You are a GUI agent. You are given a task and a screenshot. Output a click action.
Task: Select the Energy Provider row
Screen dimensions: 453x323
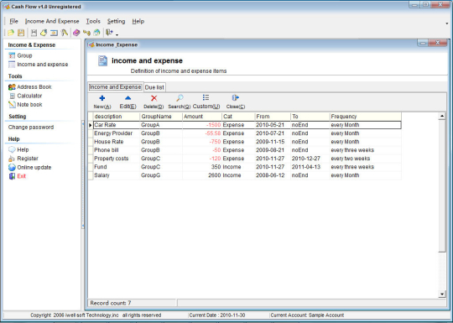click(247, 133)
